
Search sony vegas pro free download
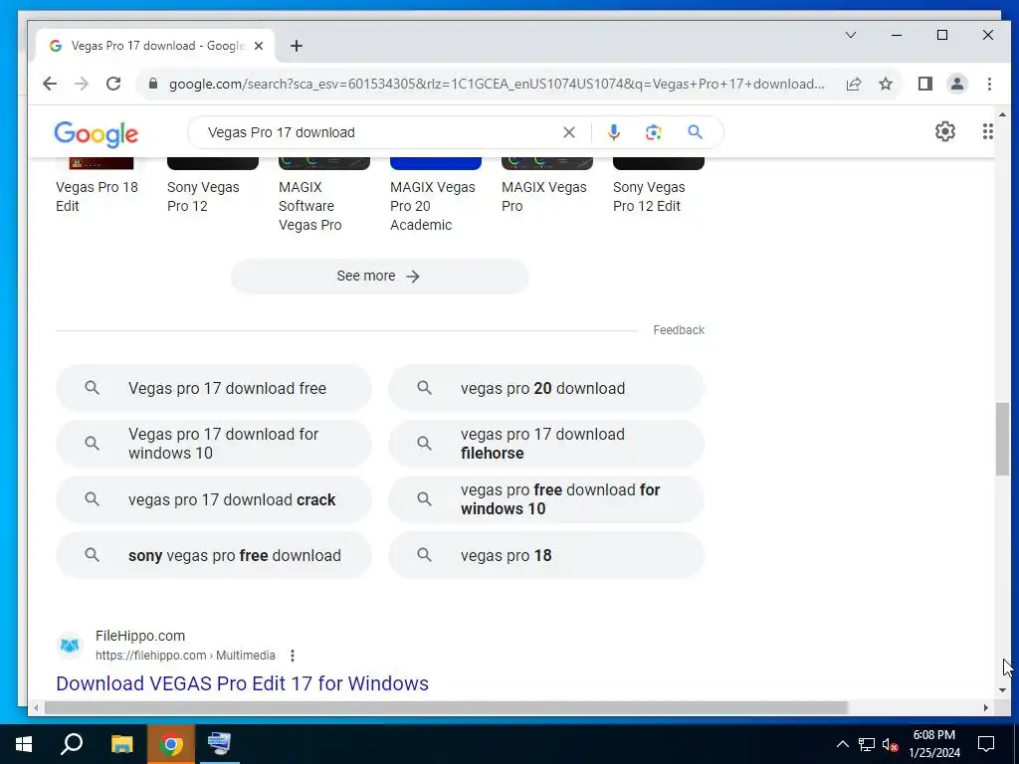[x=214, y=555]
